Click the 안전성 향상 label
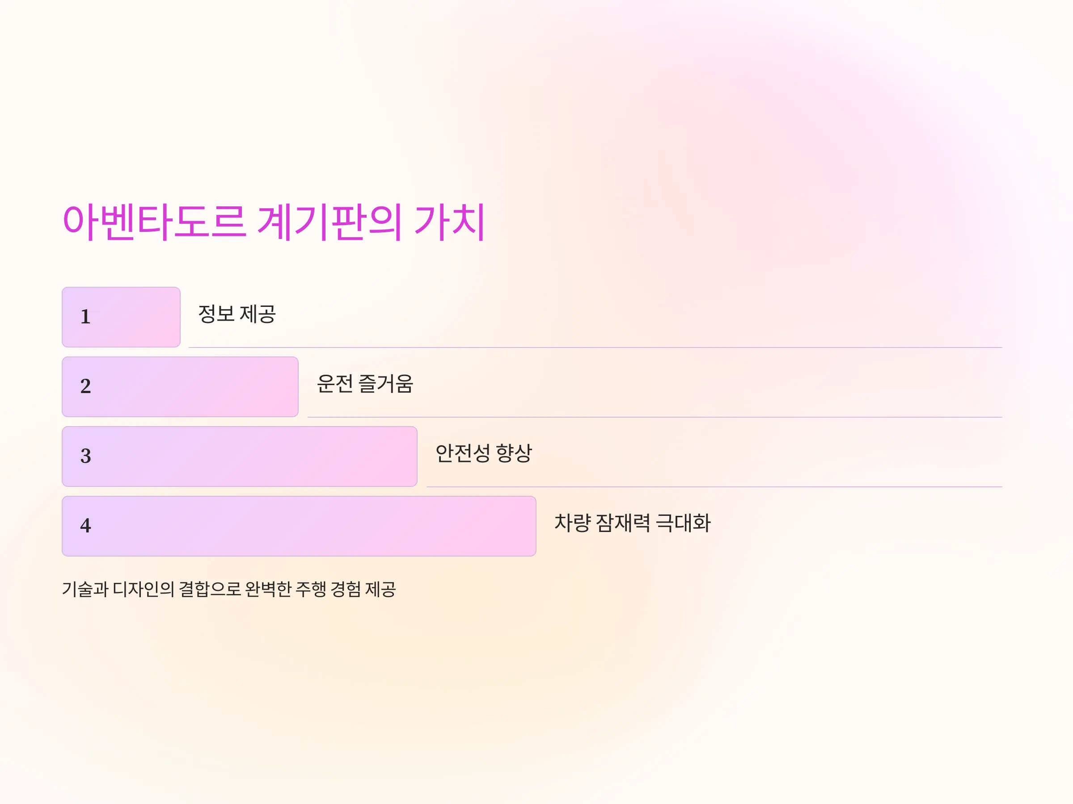 (484, 453)
